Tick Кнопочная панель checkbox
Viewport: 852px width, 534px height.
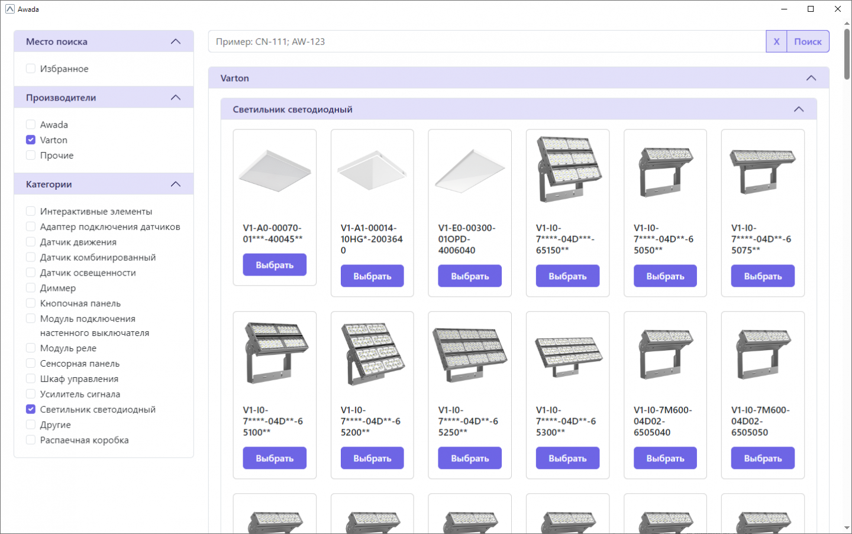click(x=31, y=303)
